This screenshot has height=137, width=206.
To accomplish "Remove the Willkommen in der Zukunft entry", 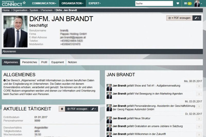I will coord(199,134).
